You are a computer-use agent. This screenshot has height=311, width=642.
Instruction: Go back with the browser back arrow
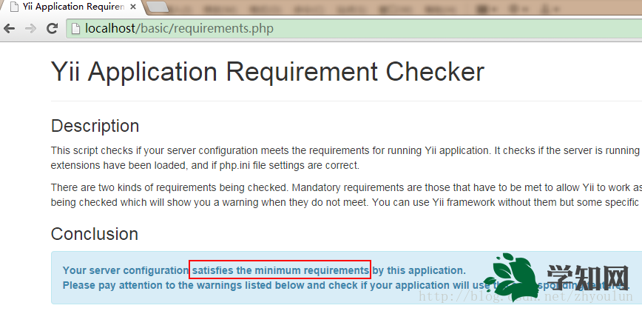tap(10, 28)
